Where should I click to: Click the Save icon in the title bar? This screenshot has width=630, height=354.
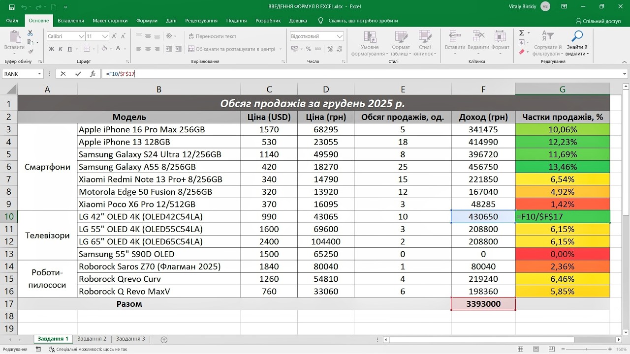pyautogui.click(x=11, y=7)
